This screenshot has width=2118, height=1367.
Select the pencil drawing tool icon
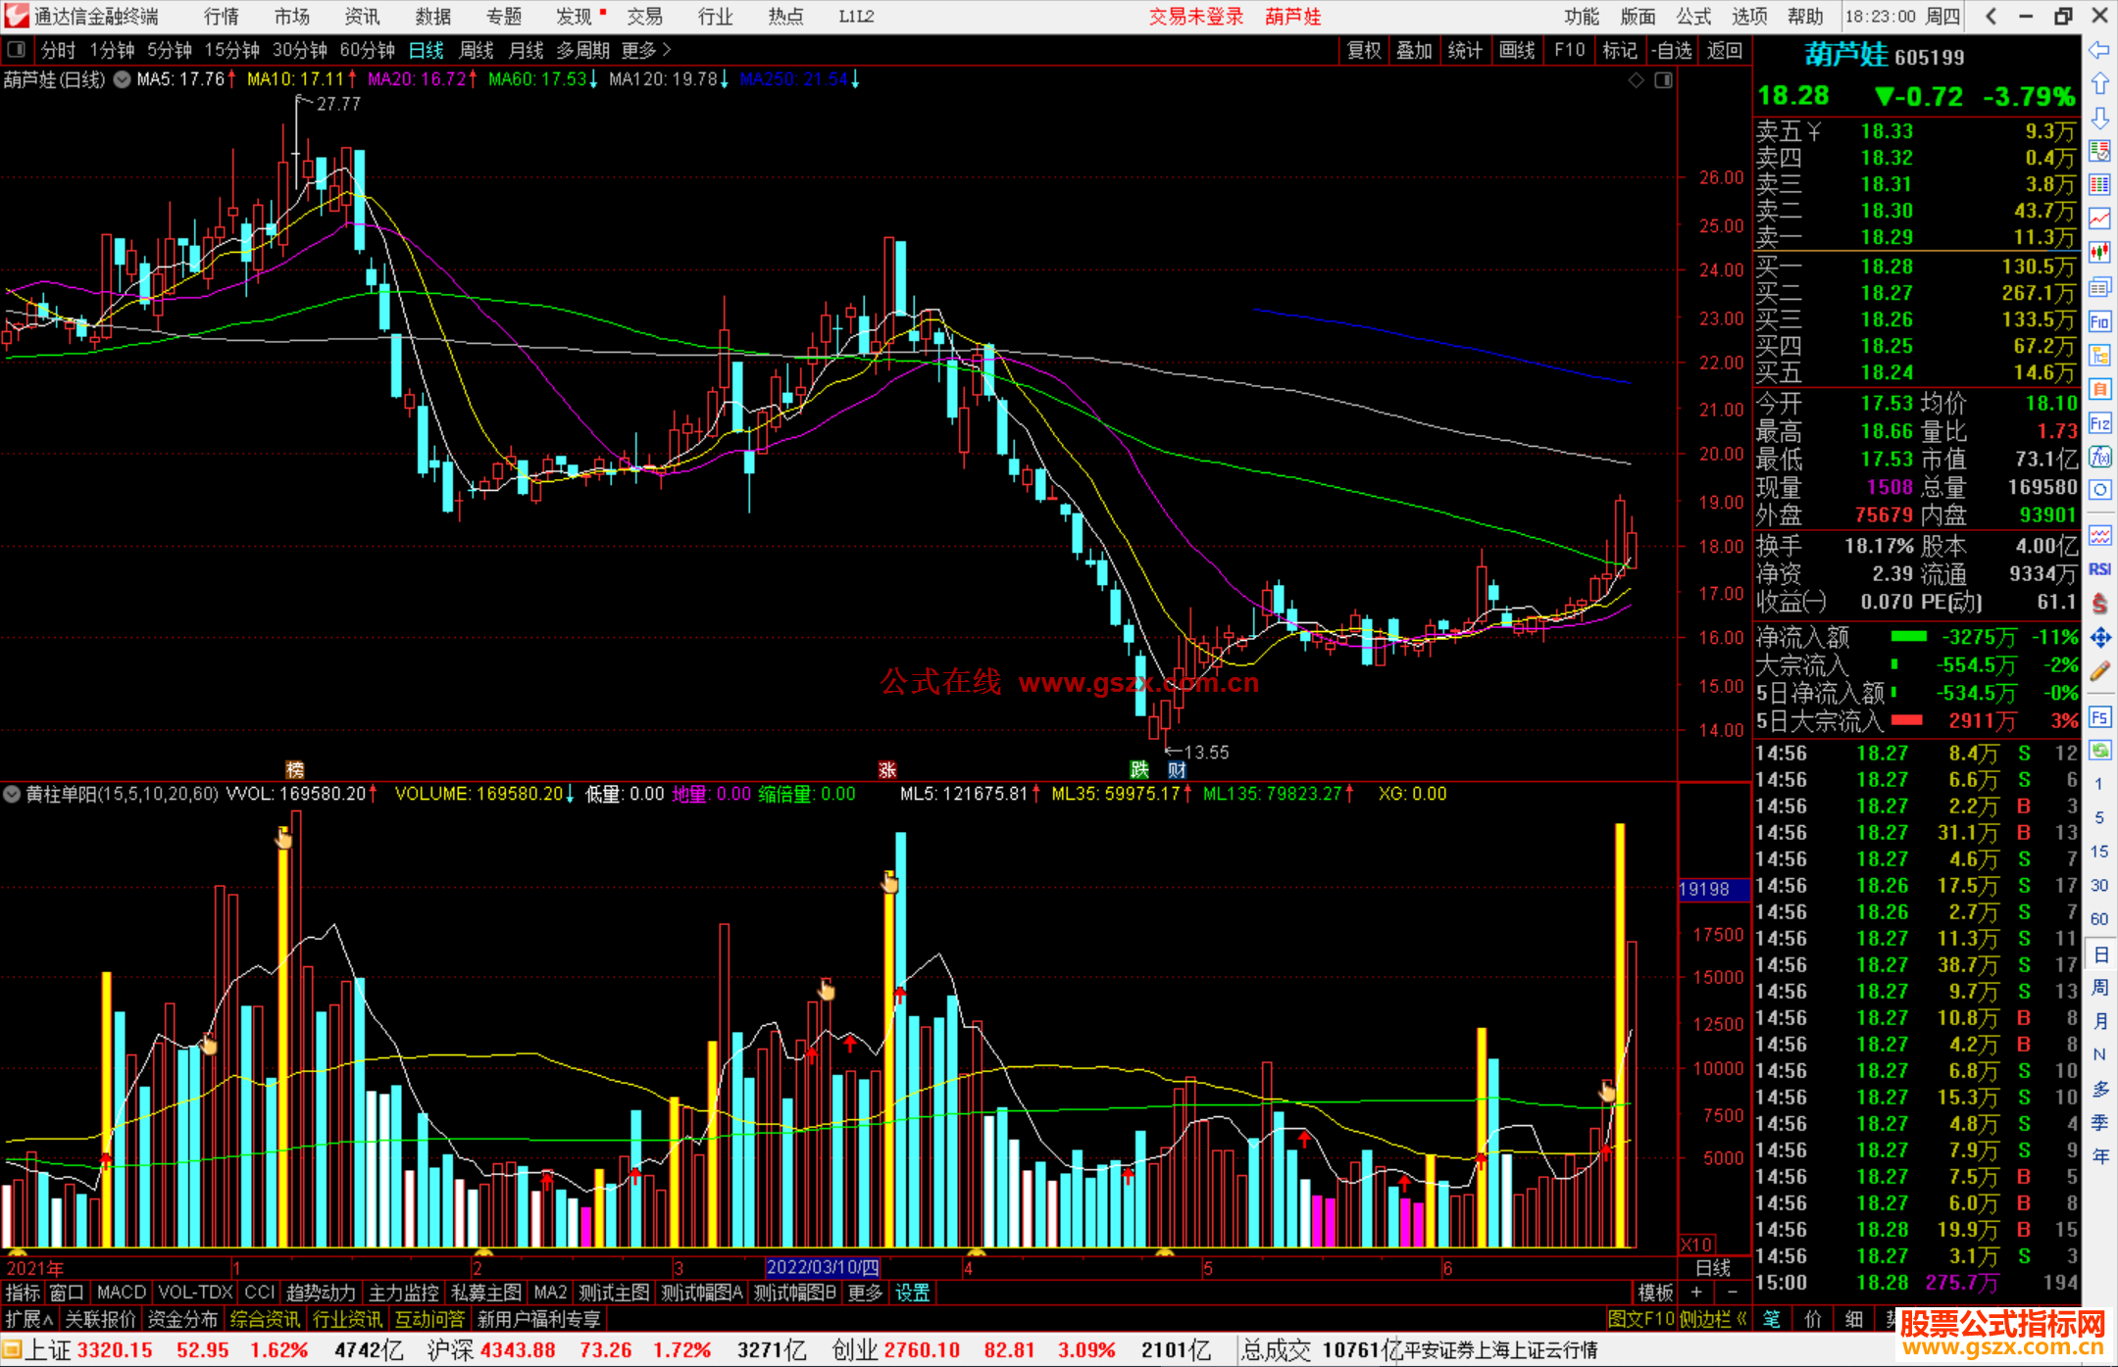point(2099,671)
